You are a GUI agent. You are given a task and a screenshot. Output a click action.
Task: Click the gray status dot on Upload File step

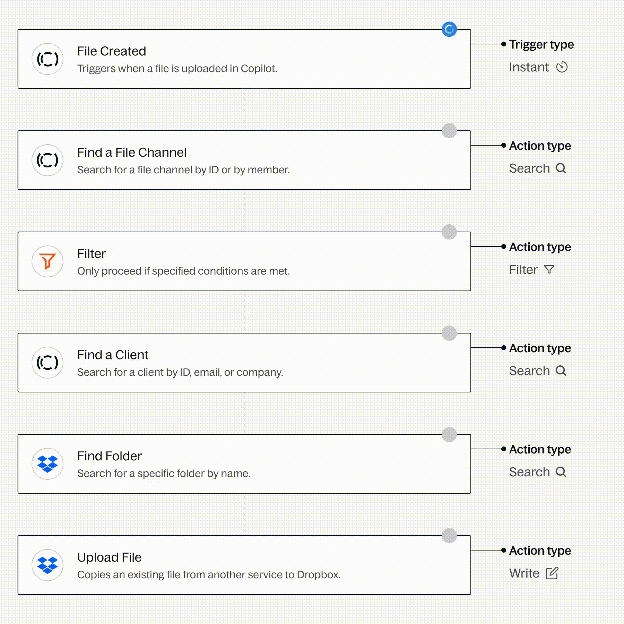(x=449, y=536)
